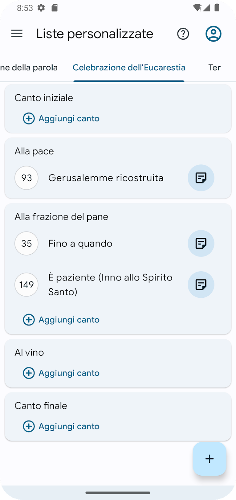This screenshot has height=500, width=236.
Task: Add a song under Canto finale
Action: pyautogui.click(x=61, y=426)
